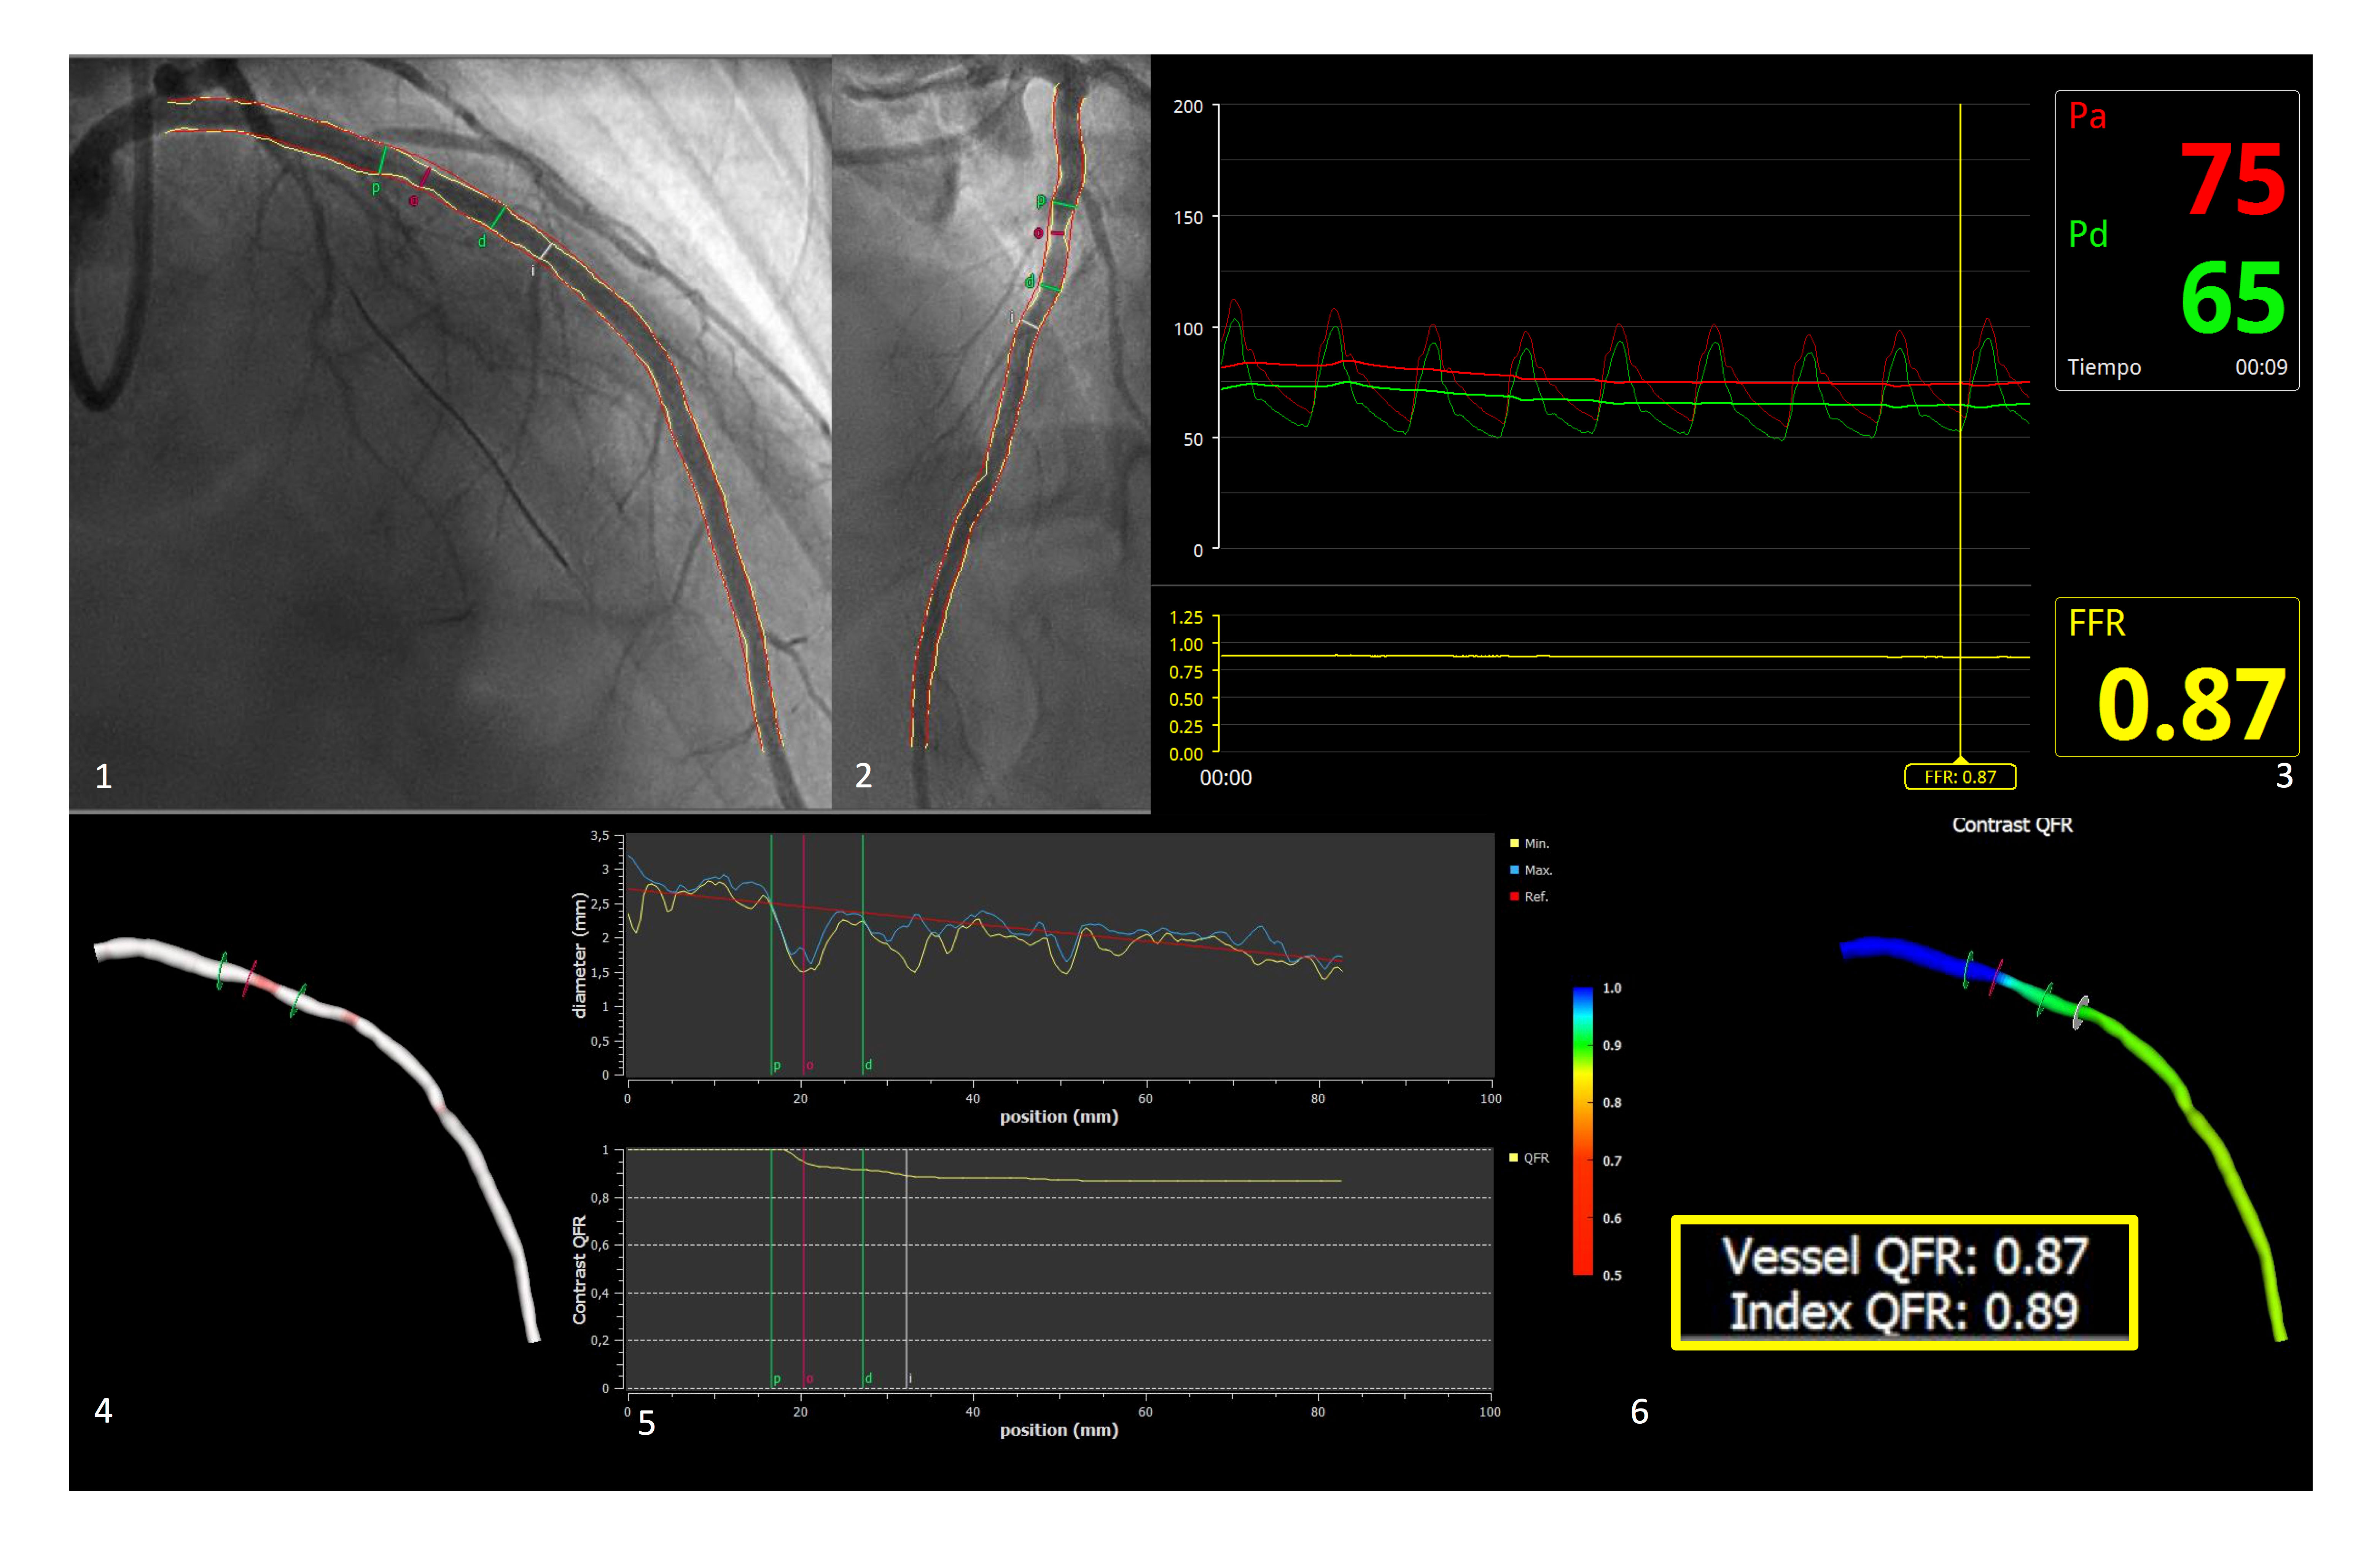The width and height of the screenshot is (2380, 1563).
Task: Click the yellow FFR: 0.87 cursor label
Action: (x=1959, y=777)
